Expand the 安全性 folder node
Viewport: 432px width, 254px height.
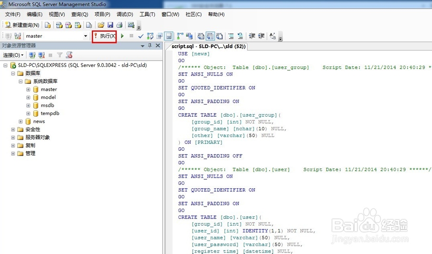pyautogui.click(x=13, y=129)
